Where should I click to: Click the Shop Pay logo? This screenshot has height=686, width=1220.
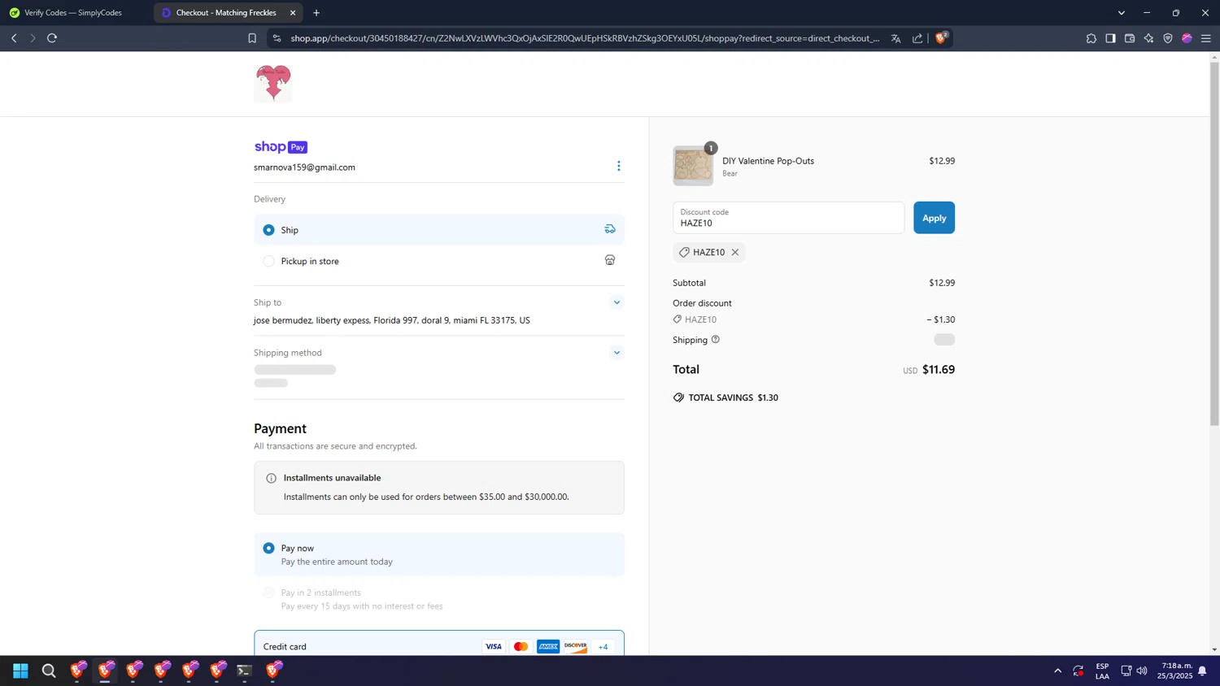click(281, 147)
